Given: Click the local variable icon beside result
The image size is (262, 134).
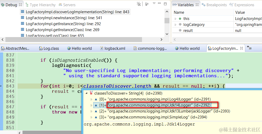Looking at the screenshot, I should (x=180, y=30).
